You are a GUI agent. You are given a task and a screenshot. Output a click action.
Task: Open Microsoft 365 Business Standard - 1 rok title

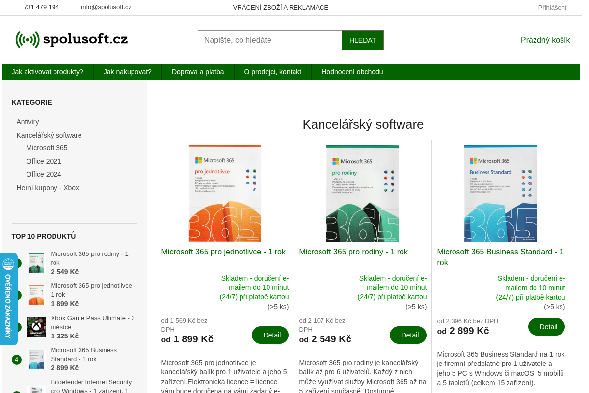click(500, 257)
